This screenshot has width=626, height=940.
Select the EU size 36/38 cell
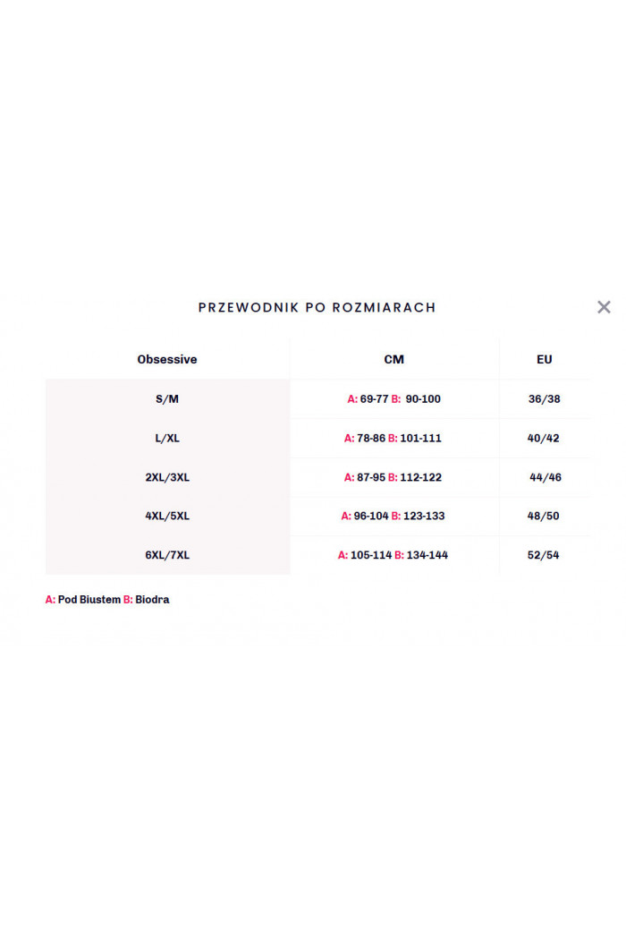545,398
